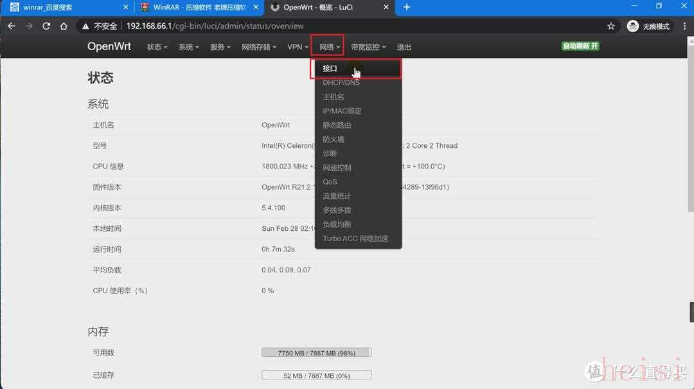This screenshot has width=694, height=389.
Task: Click the browser back arrow icon
Action: [x=12, y=26]
